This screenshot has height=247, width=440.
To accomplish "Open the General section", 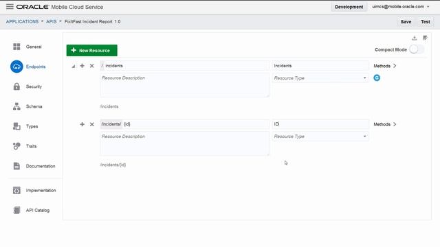I will (x=34, y=47).
